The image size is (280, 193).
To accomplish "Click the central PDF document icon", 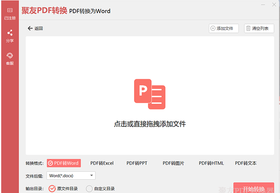I will [150, 94].
